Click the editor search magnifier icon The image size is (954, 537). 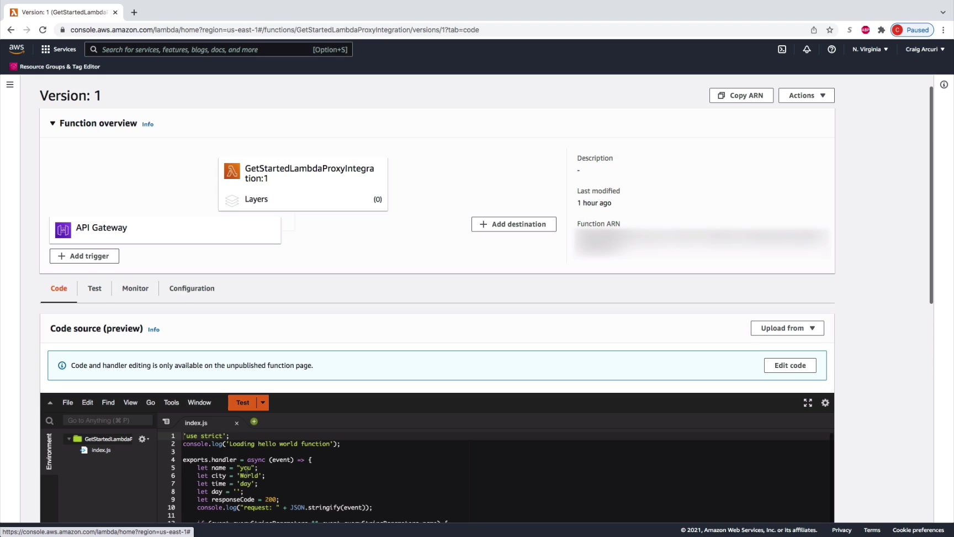[x=50, y=421]
